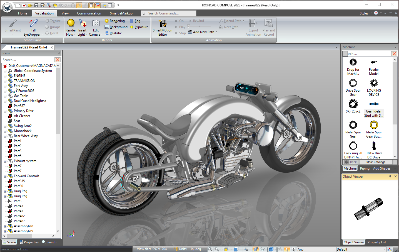Image resolution: width=399 pixels, height=252 pixels.
Task: Select the .18Kw Drive DC Drive catalog item
Action: (x=374, y=150)
